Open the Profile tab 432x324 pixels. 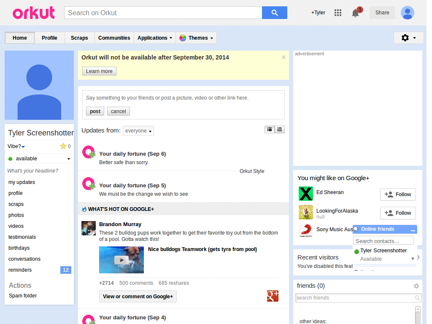[x=49, y=38]
